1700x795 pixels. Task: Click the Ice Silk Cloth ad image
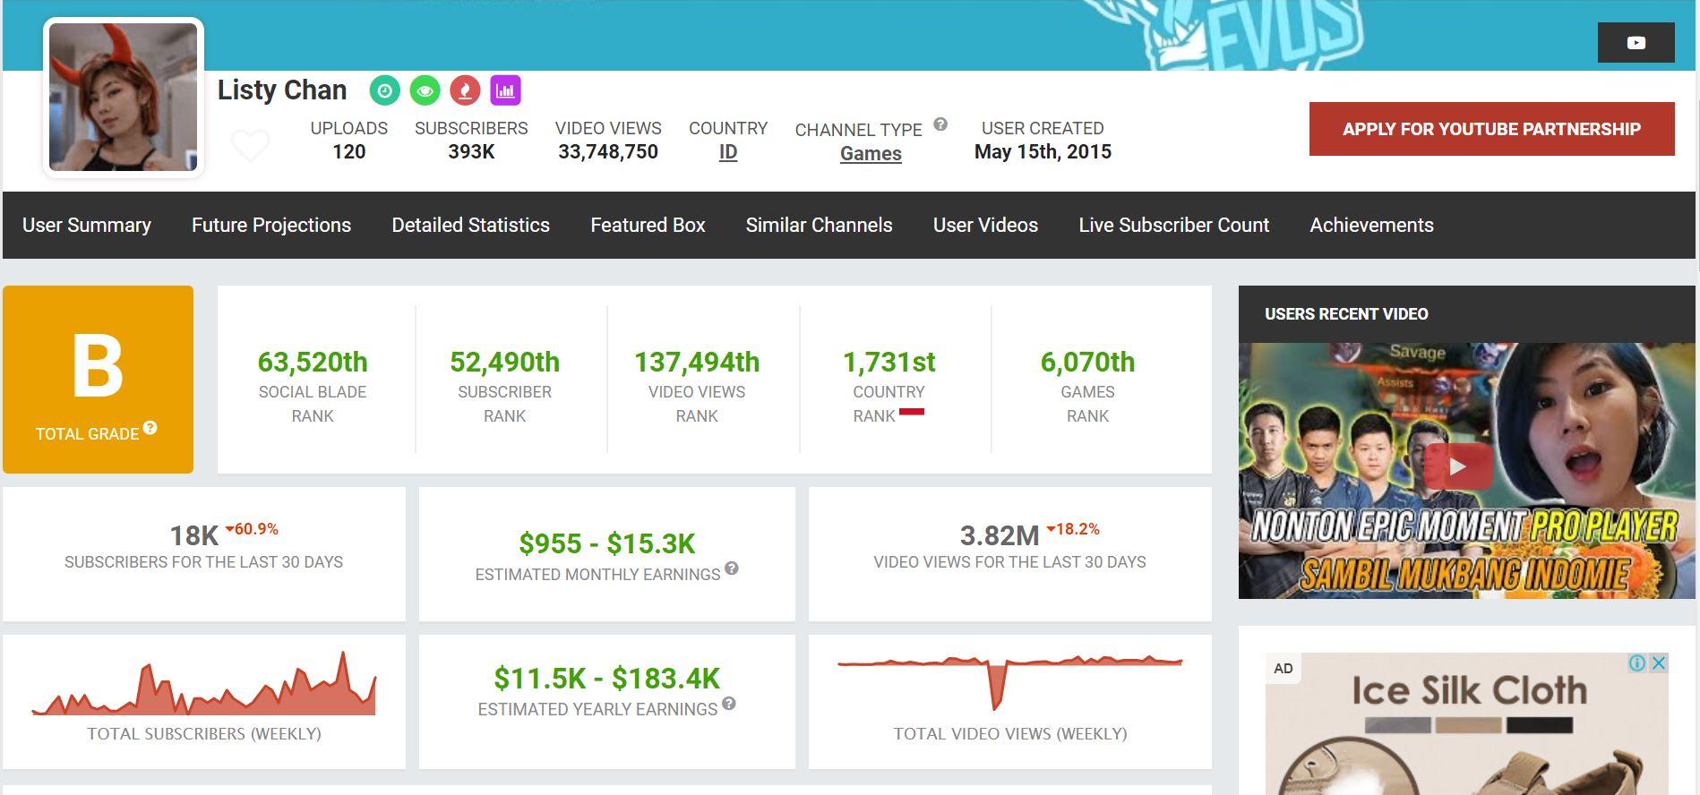point(1466,723)
